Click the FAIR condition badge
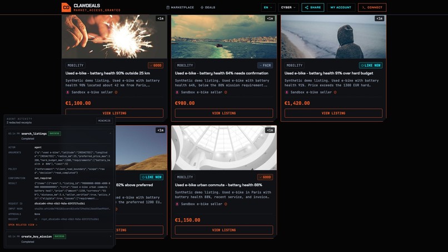The image size is (448, 252). coord(265,65)
